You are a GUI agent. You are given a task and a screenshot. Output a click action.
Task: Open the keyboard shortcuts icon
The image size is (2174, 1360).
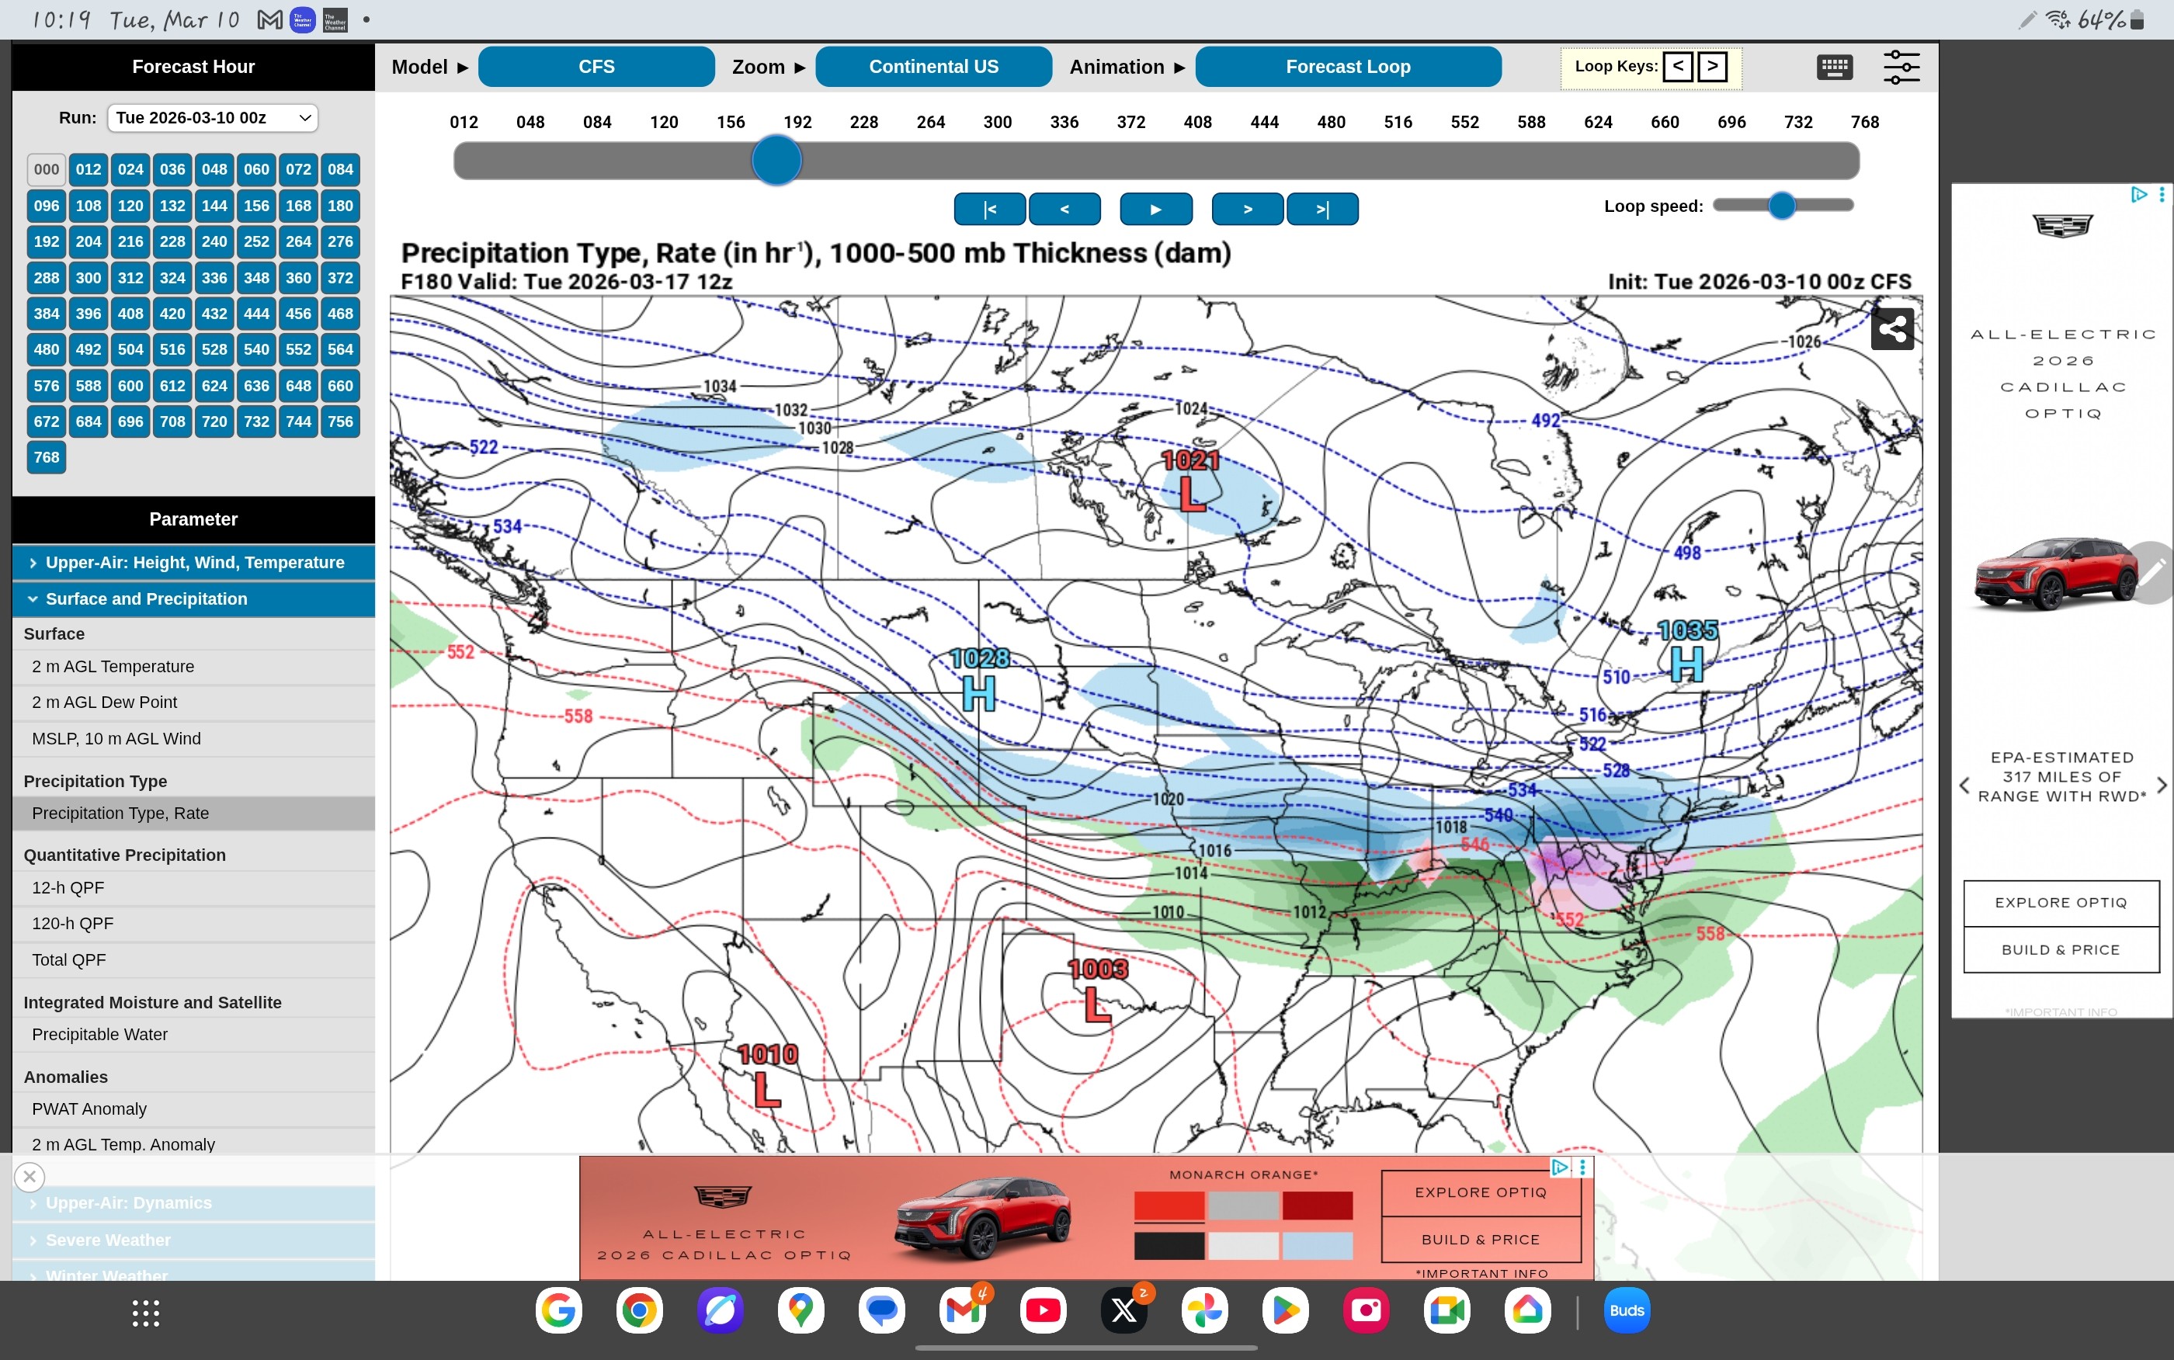tap(1834, 67)
